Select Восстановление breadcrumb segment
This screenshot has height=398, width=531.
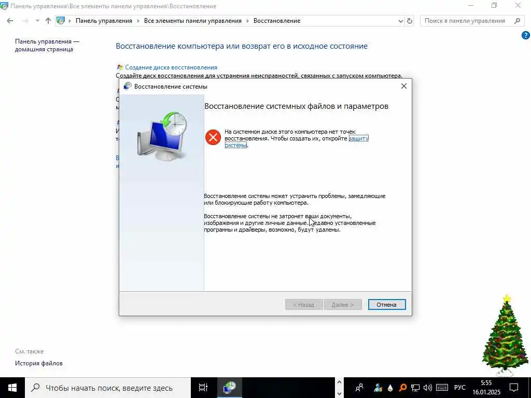(277, 21)
